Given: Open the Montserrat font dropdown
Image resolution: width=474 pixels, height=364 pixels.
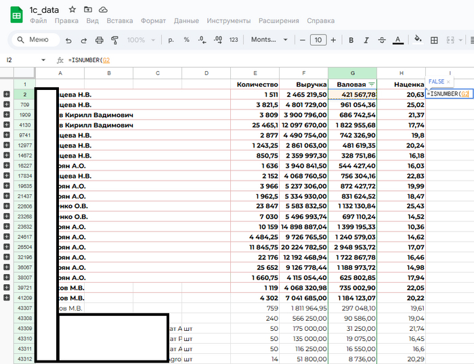Looking at the screenshot, I should pos(270,40).
